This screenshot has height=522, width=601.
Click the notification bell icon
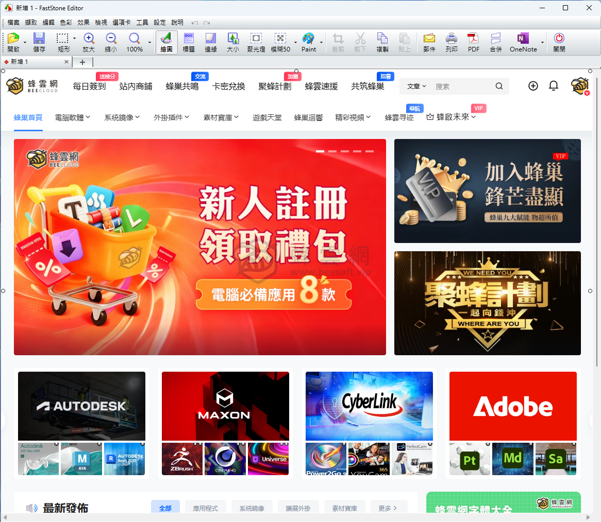[x=554, y=86]
